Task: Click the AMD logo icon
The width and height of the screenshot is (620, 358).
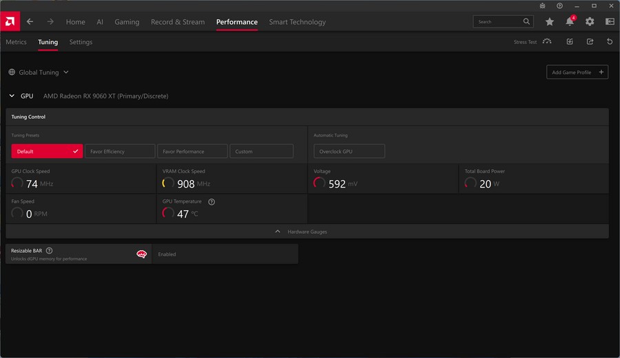Action: point(10,21)
